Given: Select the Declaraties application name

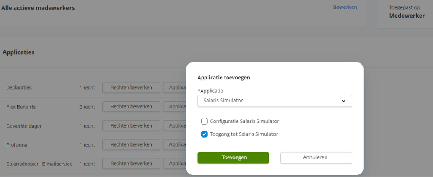Looking at the screenshot, I should (x=19, y=88).
